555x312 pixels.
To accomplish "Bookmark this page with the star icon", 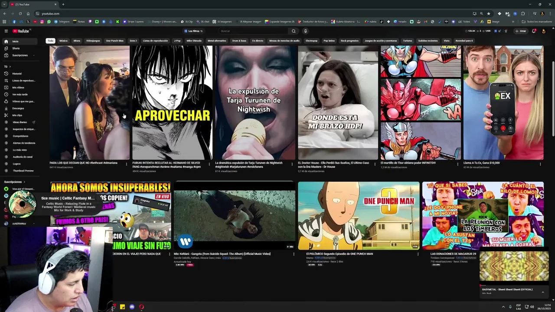I will (x=489, y=13).
